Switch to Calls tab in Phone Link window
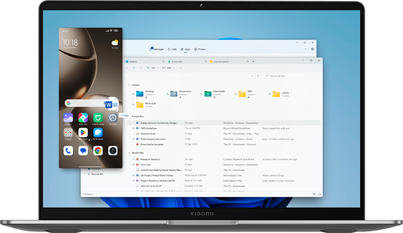Image resolution: width=403 pixels, height=233 pixels. (172, 49)
